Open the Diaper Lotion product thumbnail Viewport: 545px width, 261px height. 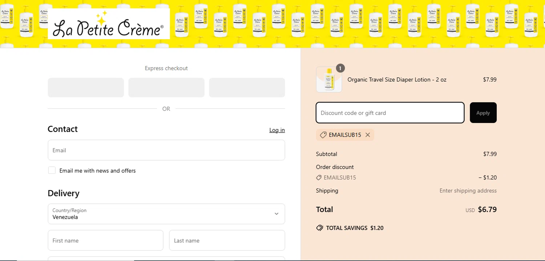(329, 79)
